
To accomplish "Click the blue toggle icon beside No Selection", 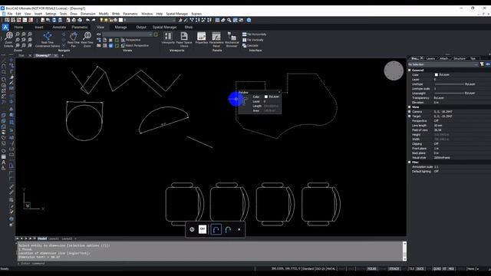I will [488, 64].
